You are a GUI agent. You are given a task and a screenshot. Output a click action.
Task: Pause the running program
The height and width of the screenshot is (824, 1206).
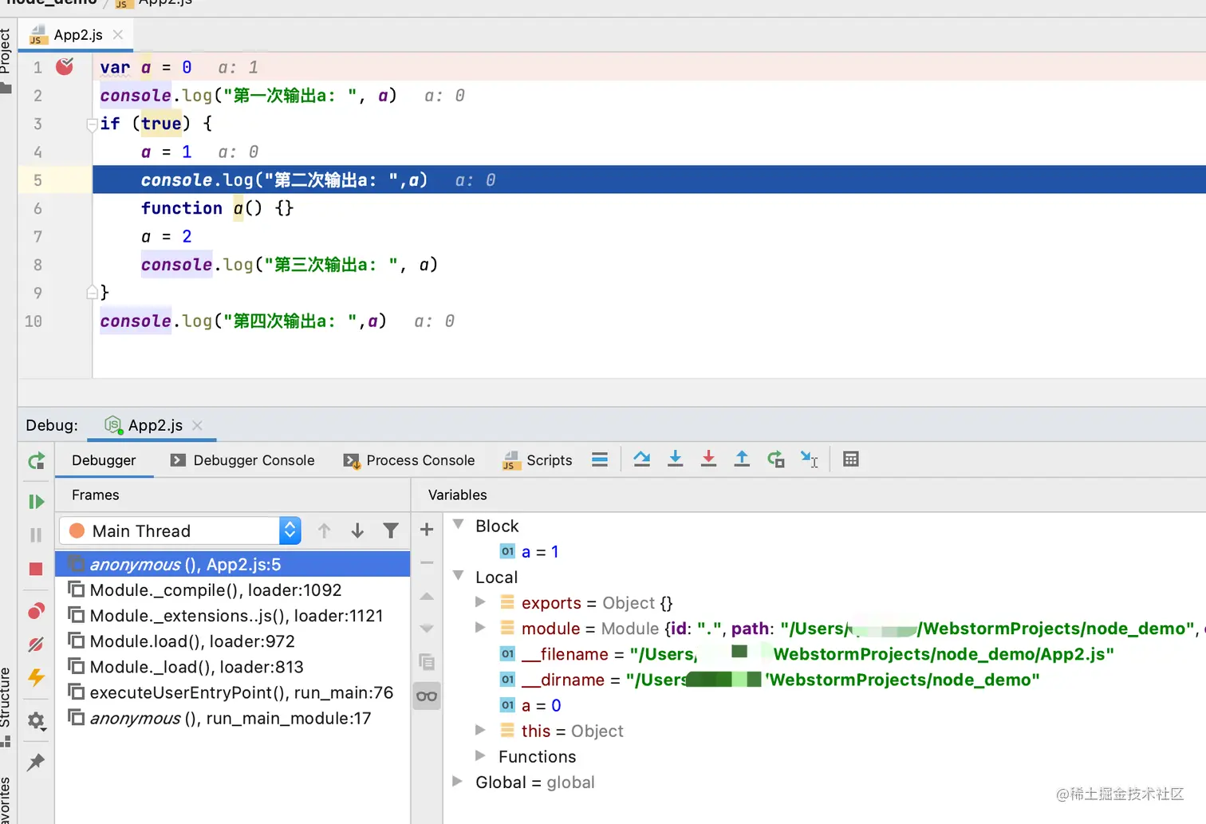pyautogui.click(x=37, y=535)
